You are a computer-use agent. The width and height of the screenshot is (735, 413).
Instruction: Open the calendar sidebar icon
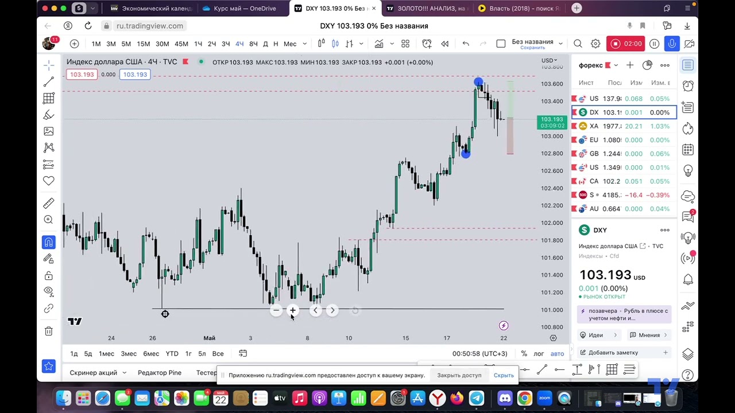(x=688, y=150)
